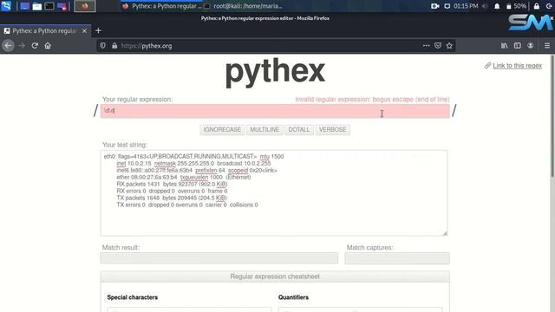Show the desktop via panel icon
Image resolution: width=555 pixels, height=312 pixels.
point(24,6)
